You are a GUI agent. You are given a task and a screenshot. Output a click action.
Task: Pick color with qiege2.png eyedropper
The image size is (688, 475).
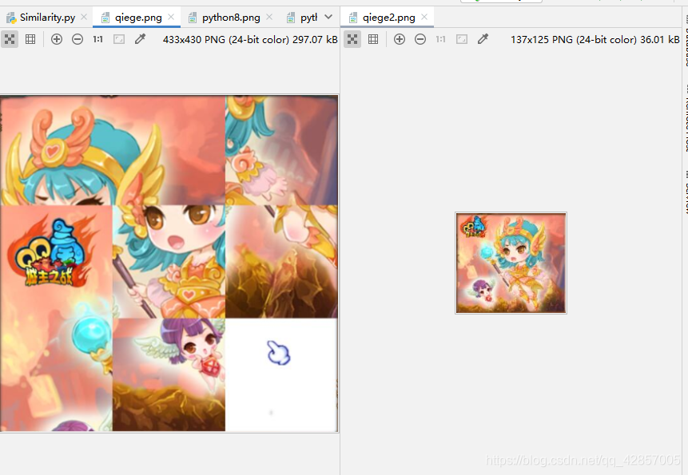[x=483, y=39]
